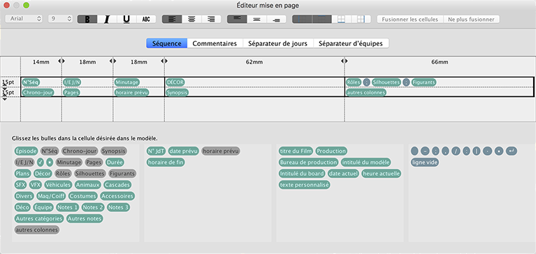Click column width handle after 14mm
Screen dimensions: 536x254
pos(61,61)
